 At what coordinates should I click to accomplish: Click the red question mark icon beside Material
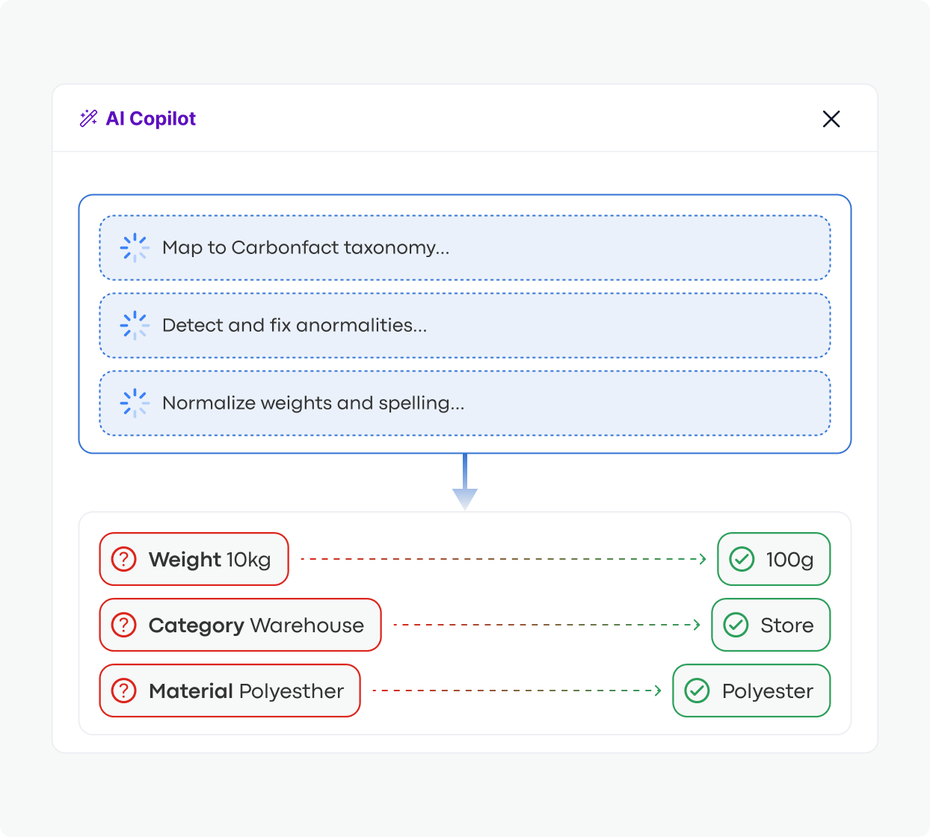pyautogui.click(x=123, y=691)
